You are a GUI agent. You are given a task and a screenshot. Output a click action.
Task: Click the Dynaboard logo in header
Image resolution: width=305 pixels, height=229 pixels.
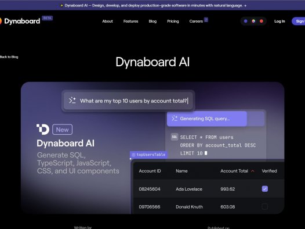pyautogui.click(x=20, y=21)
